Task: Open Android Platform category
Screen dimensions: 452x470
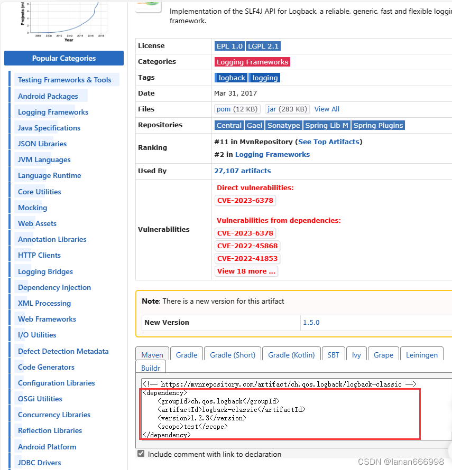Action: (x=47, y=447)
